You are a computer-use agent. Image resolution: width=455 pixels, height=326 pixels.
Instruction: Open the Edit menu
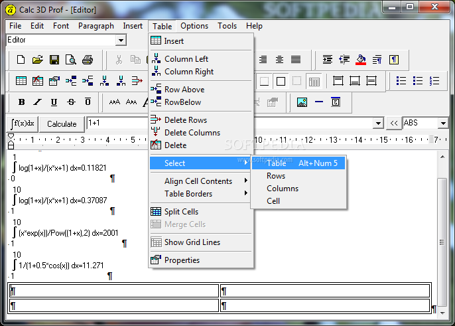(x=37, y=26)
